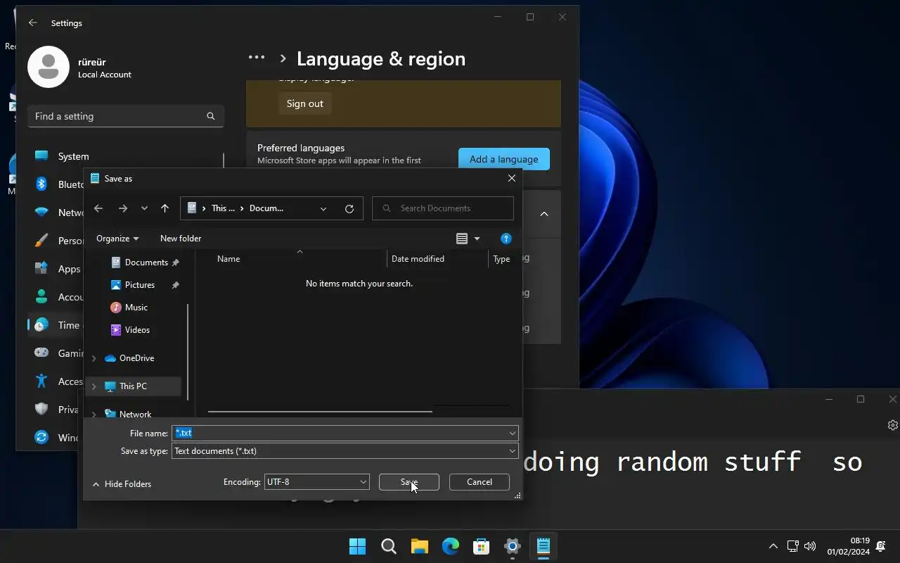Screen dimensions: 900x563
Task: Open the Windows Start button
Action: tap(357, 546)
